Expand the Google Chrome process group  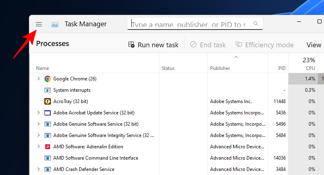point(39,79)
